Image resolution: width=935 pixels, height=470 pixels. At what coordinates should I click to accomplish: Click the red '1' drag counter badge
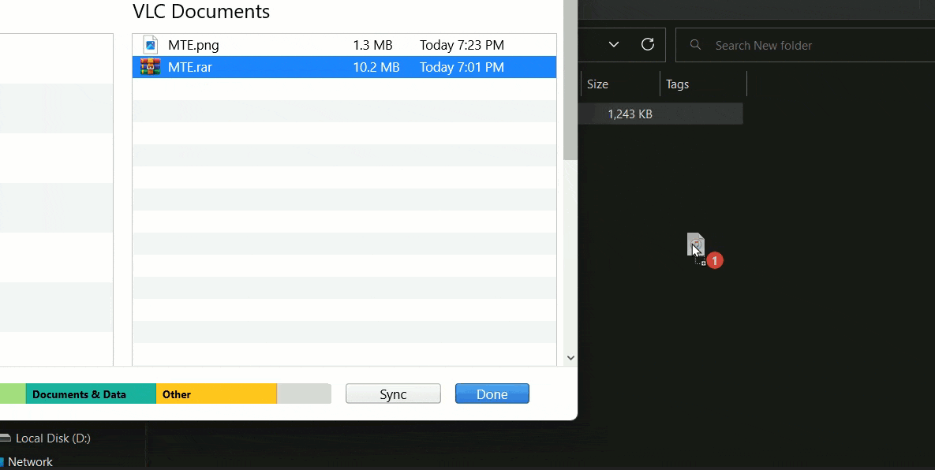coord(715,260)
